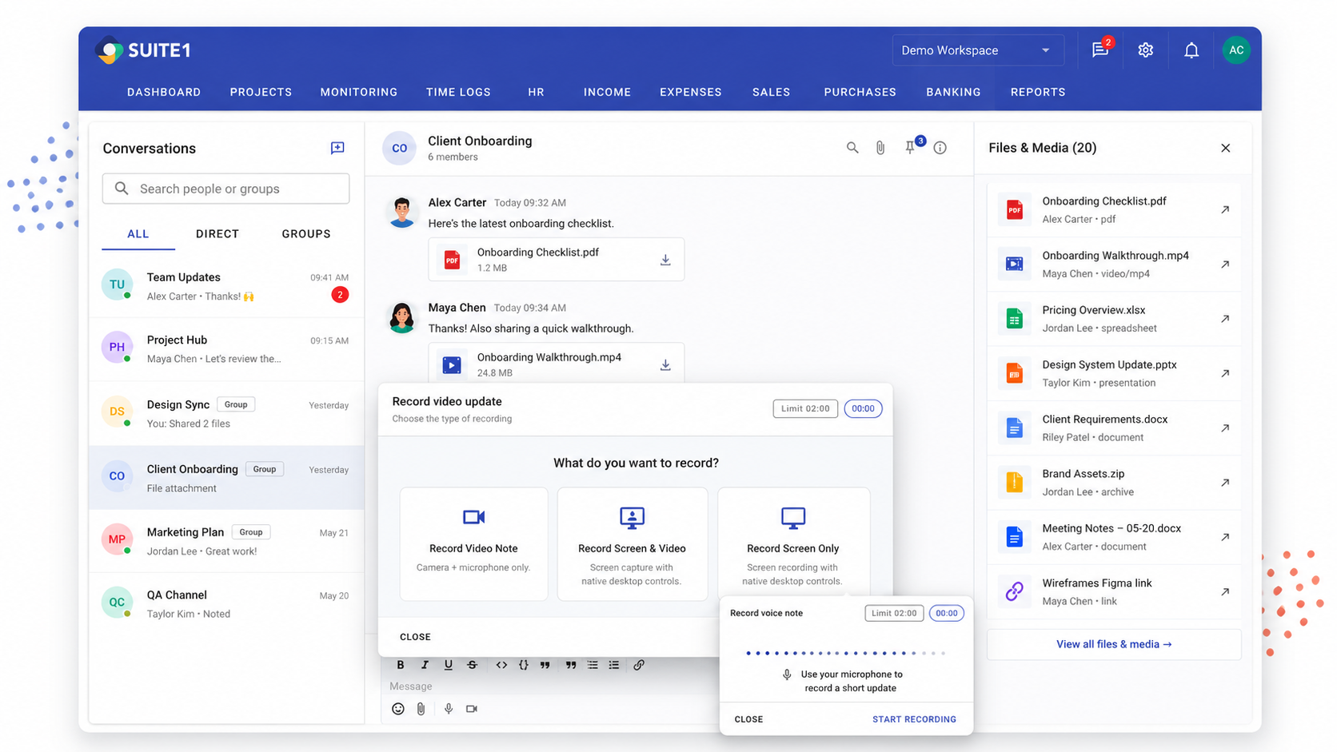Image resolution: width=1337 pixels, height=752 pixels.
Task: Search within the Client Onboarding chat
Action: 852,148
